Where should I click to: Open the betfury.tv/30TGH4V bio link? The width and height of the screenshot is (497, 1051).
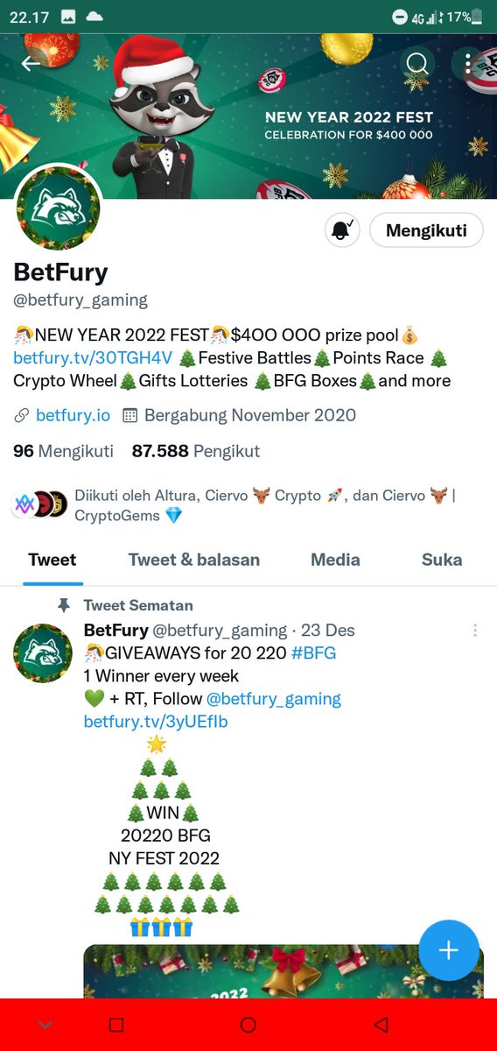tap(93, 357)
